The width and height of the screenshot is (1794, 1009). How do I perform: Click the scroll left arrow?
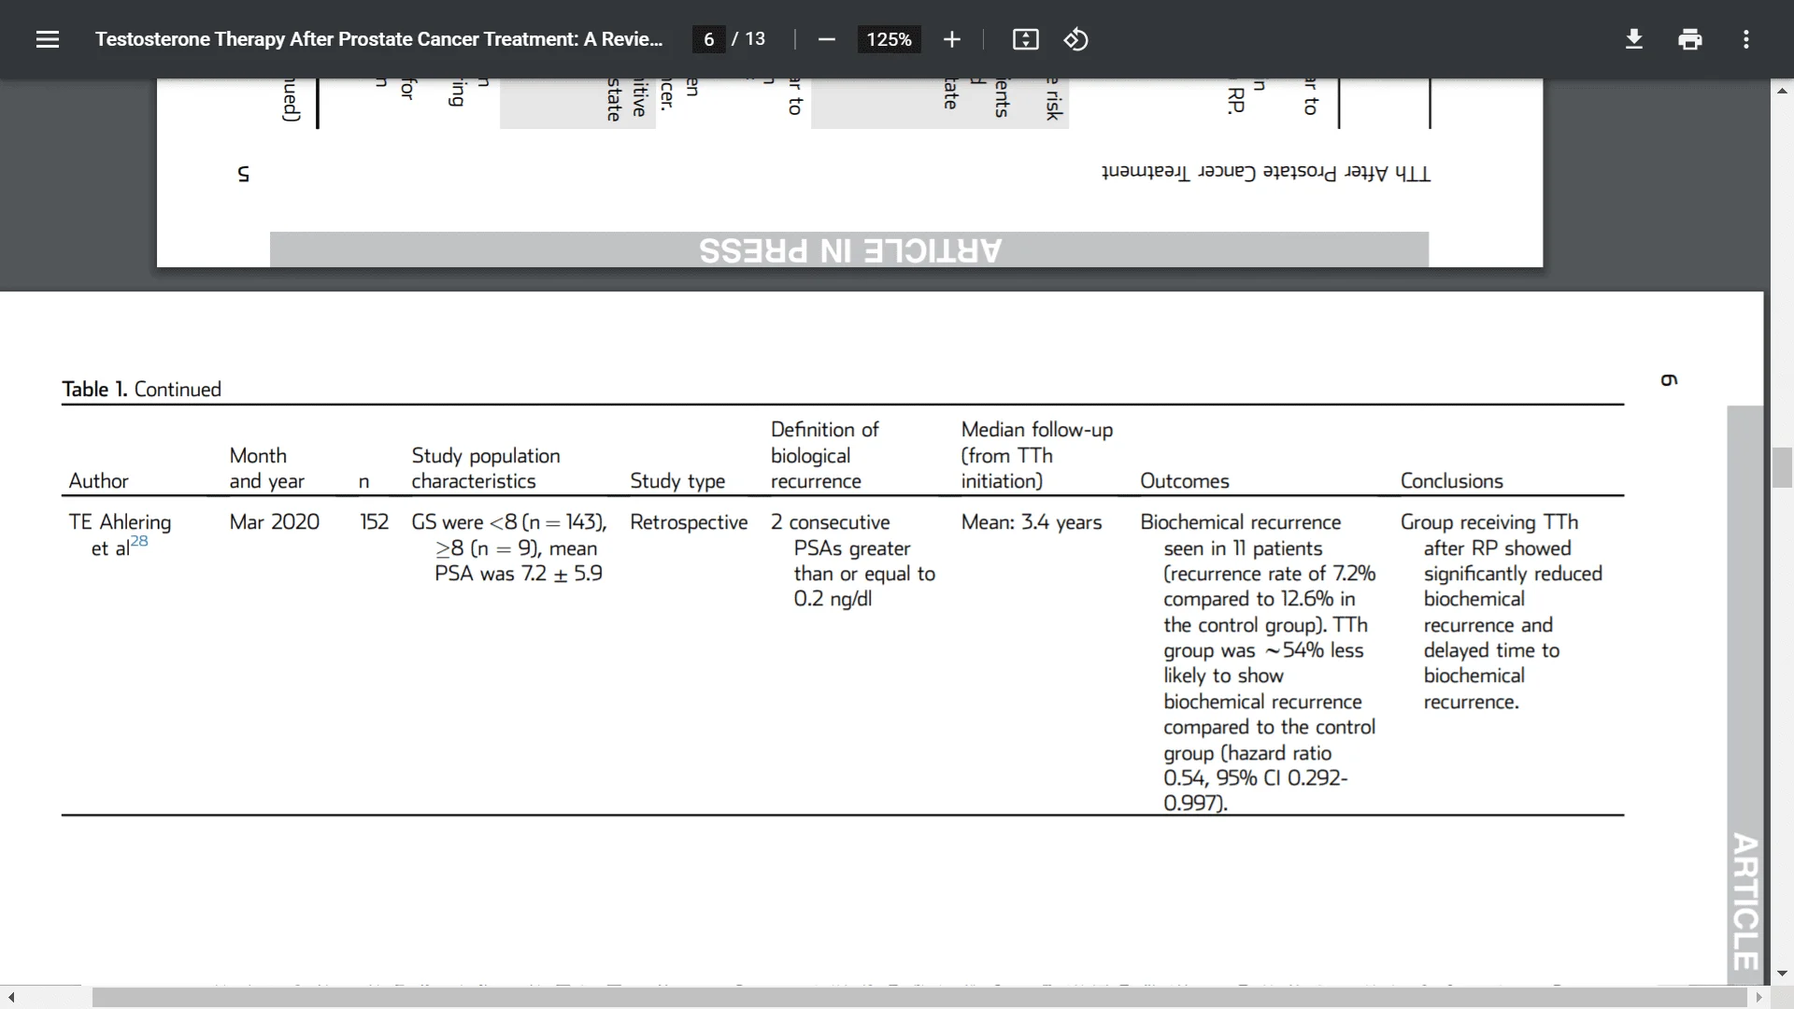[10, 998]
